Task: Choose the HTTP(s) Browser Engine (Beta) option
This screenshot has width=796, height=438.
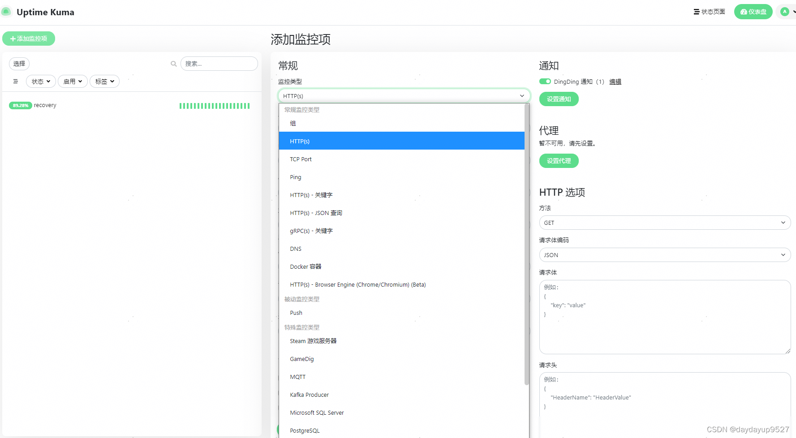Action: (401, 284)
